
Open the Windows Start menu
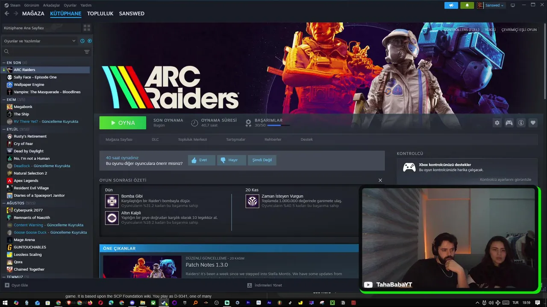[x=6, y=303]
